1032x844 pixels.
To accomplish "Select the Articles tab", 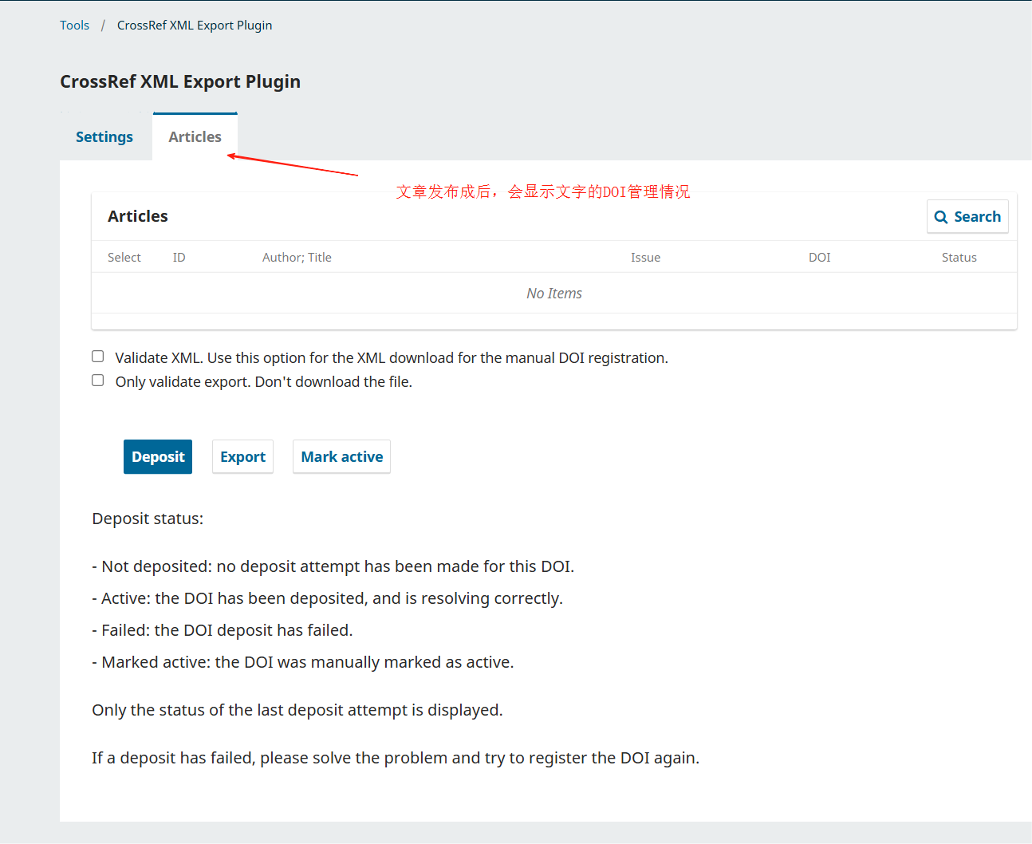I will [195, 136].
